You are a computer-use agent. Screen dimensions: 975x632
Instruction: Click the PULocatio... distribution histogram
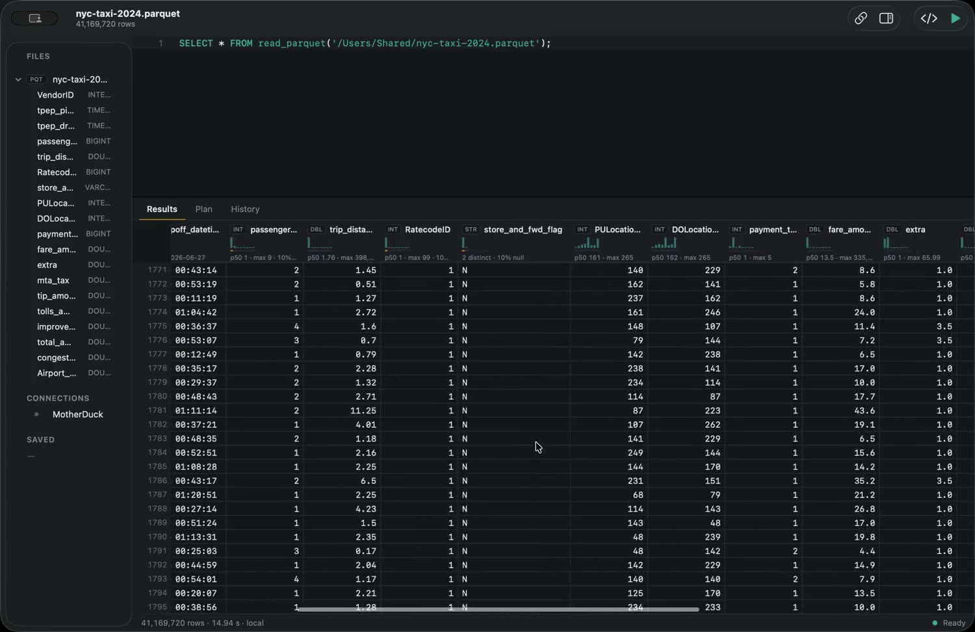[x=587, y=243]
